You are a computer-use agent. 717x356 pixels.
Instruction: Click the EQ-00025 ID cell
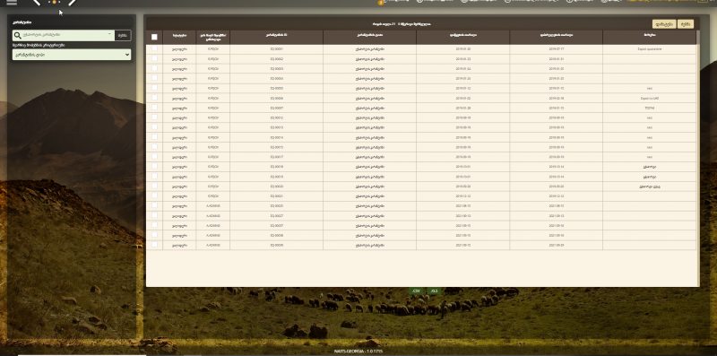tap(277, 206)
